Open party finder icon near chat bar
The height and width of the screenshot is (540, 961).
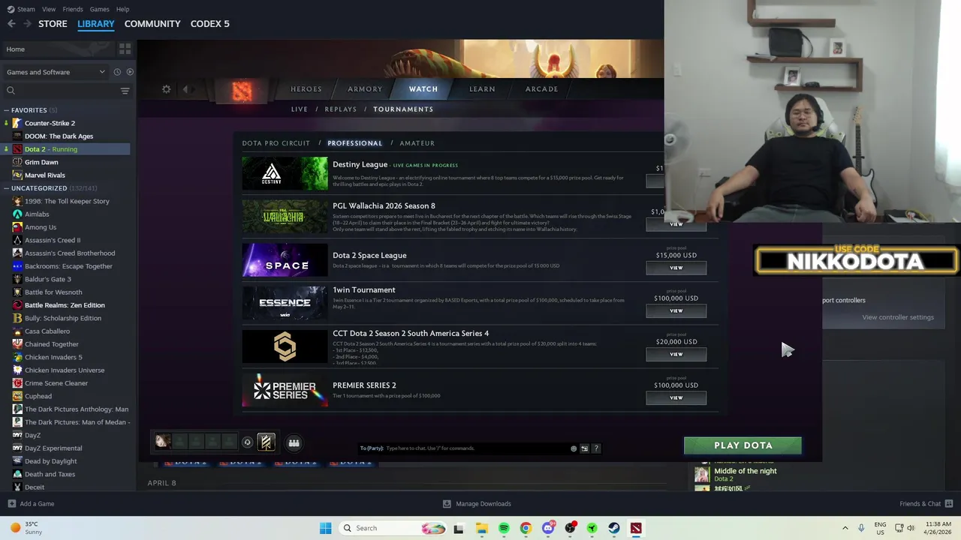[x=294, y=442]
